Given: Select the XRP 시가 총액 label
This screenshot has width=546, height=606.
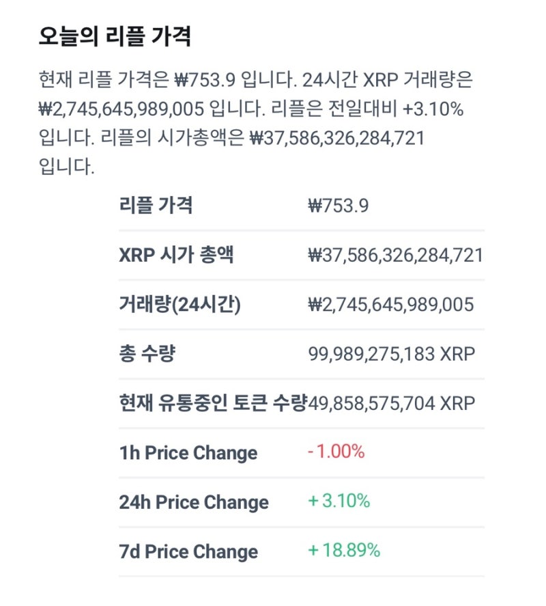Looking at the screenshot, I should pos(176,255).
